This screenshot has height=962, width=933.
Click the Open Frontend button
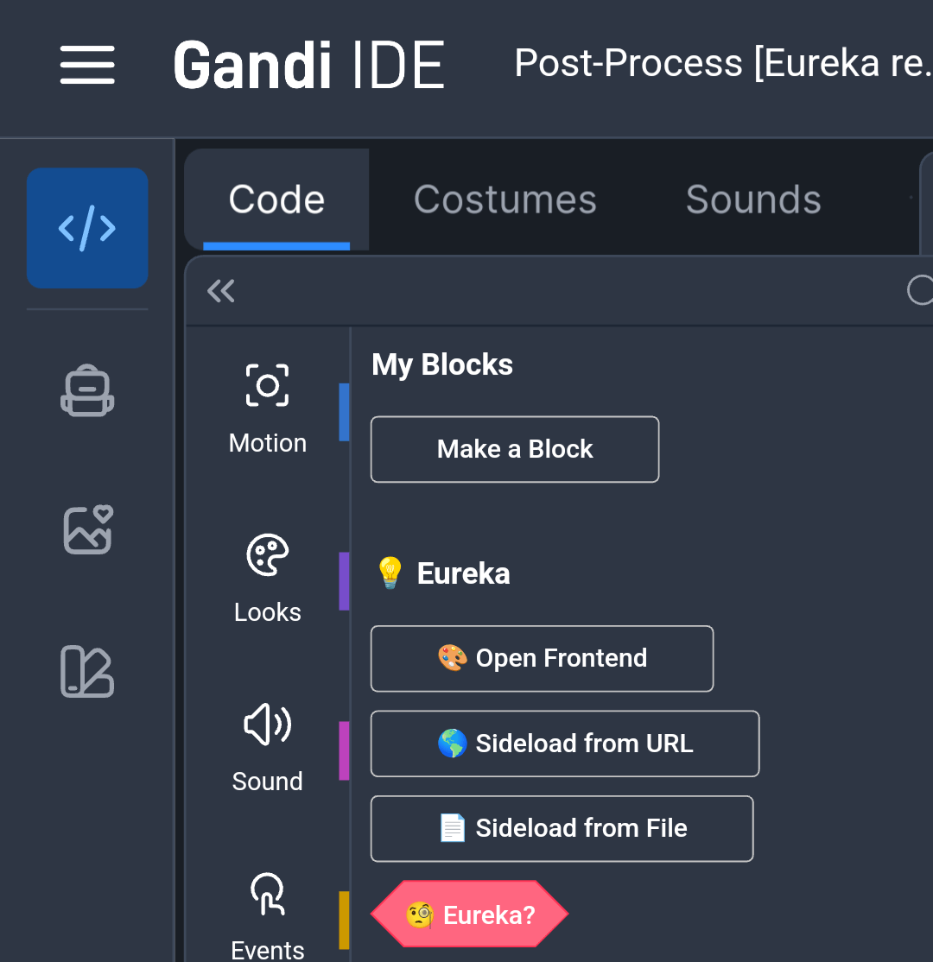click(x=542, y=658)
